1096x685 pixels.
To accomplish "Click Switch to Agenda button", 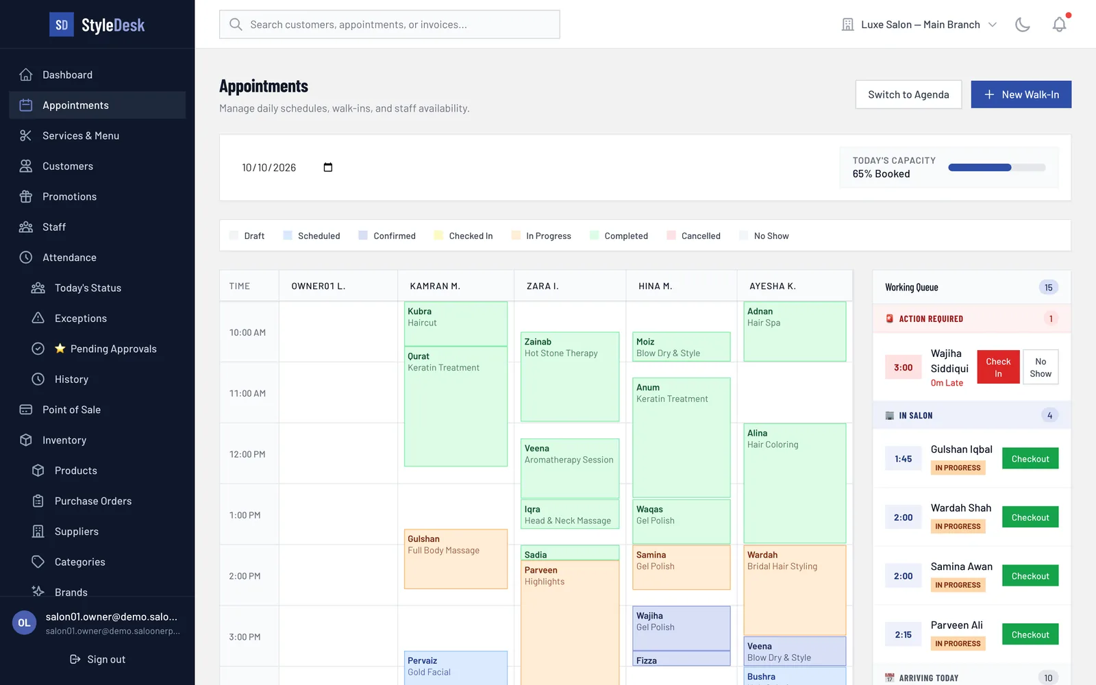I will pyautogui.click(x=908, y=95).
